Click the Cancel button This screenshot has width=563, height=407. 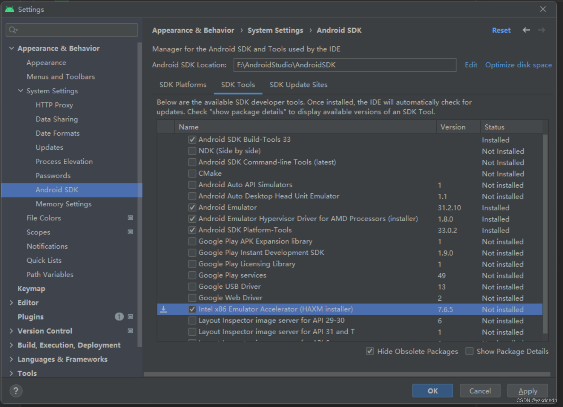(x=480, y=391)
